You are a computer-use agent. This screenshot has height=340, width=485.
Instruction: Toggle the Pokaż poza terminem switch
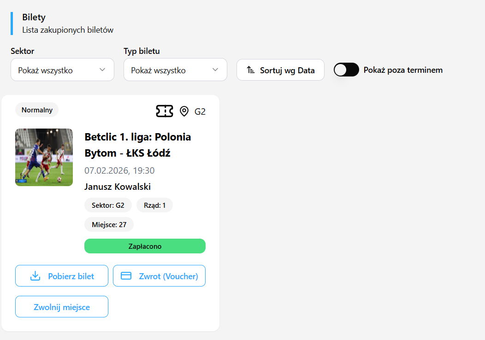(346, 70)
